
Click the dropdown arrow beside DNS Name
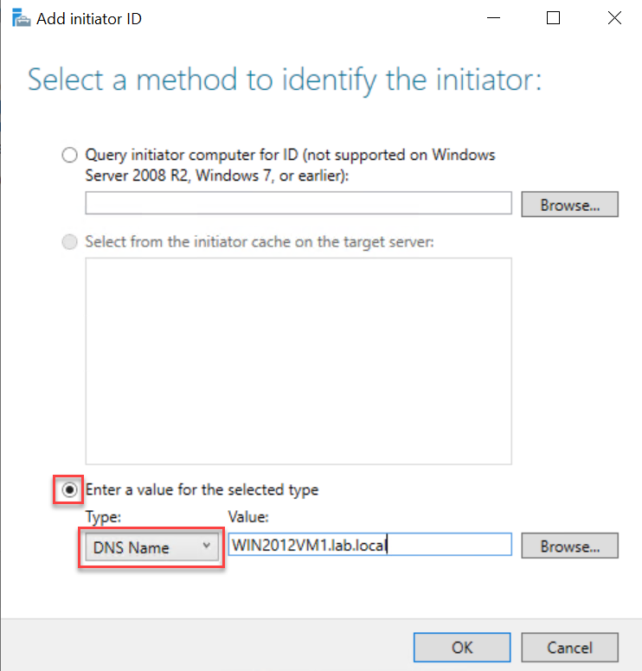[x=207, y=546]
